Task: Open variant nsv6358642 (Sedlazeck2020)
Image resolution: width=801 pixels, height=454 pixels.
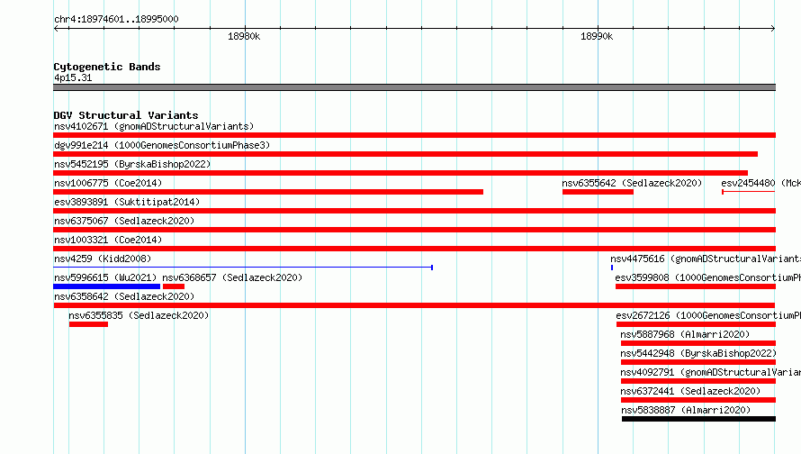Action: [x=124, y=296]
